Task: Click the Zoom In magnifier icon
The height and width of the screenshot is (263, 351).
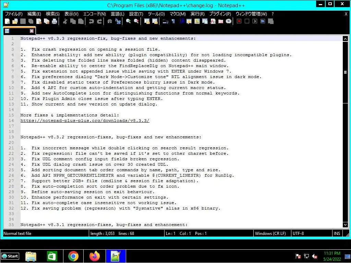Action: pyautogui.click(x=128, y=21)
